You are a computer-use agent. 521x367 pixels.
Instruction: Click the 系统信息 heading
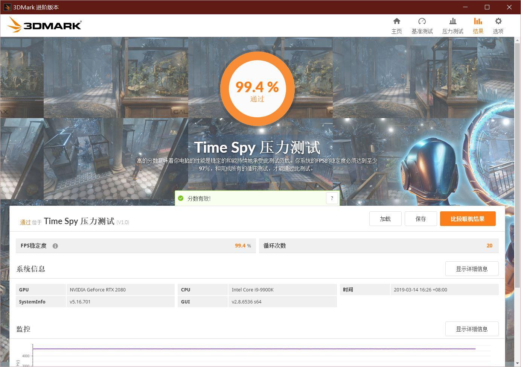tap(30, 269)
